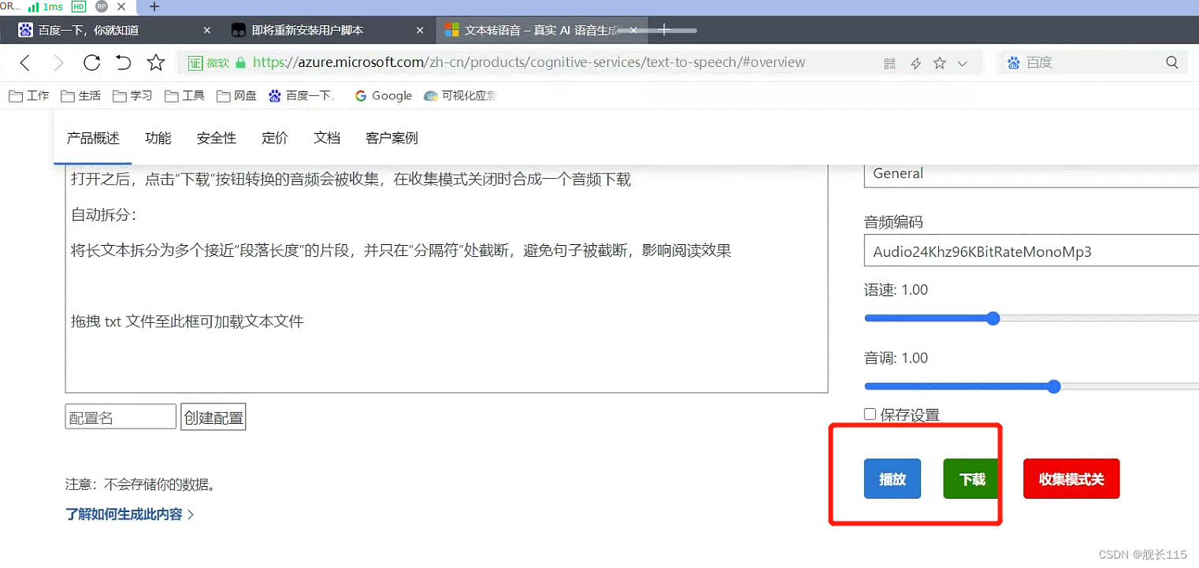Select the 客户案例 page tab

point(392,139)
